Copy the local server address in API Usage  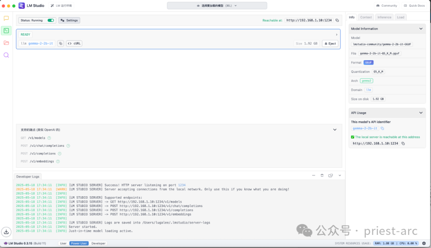403,143
